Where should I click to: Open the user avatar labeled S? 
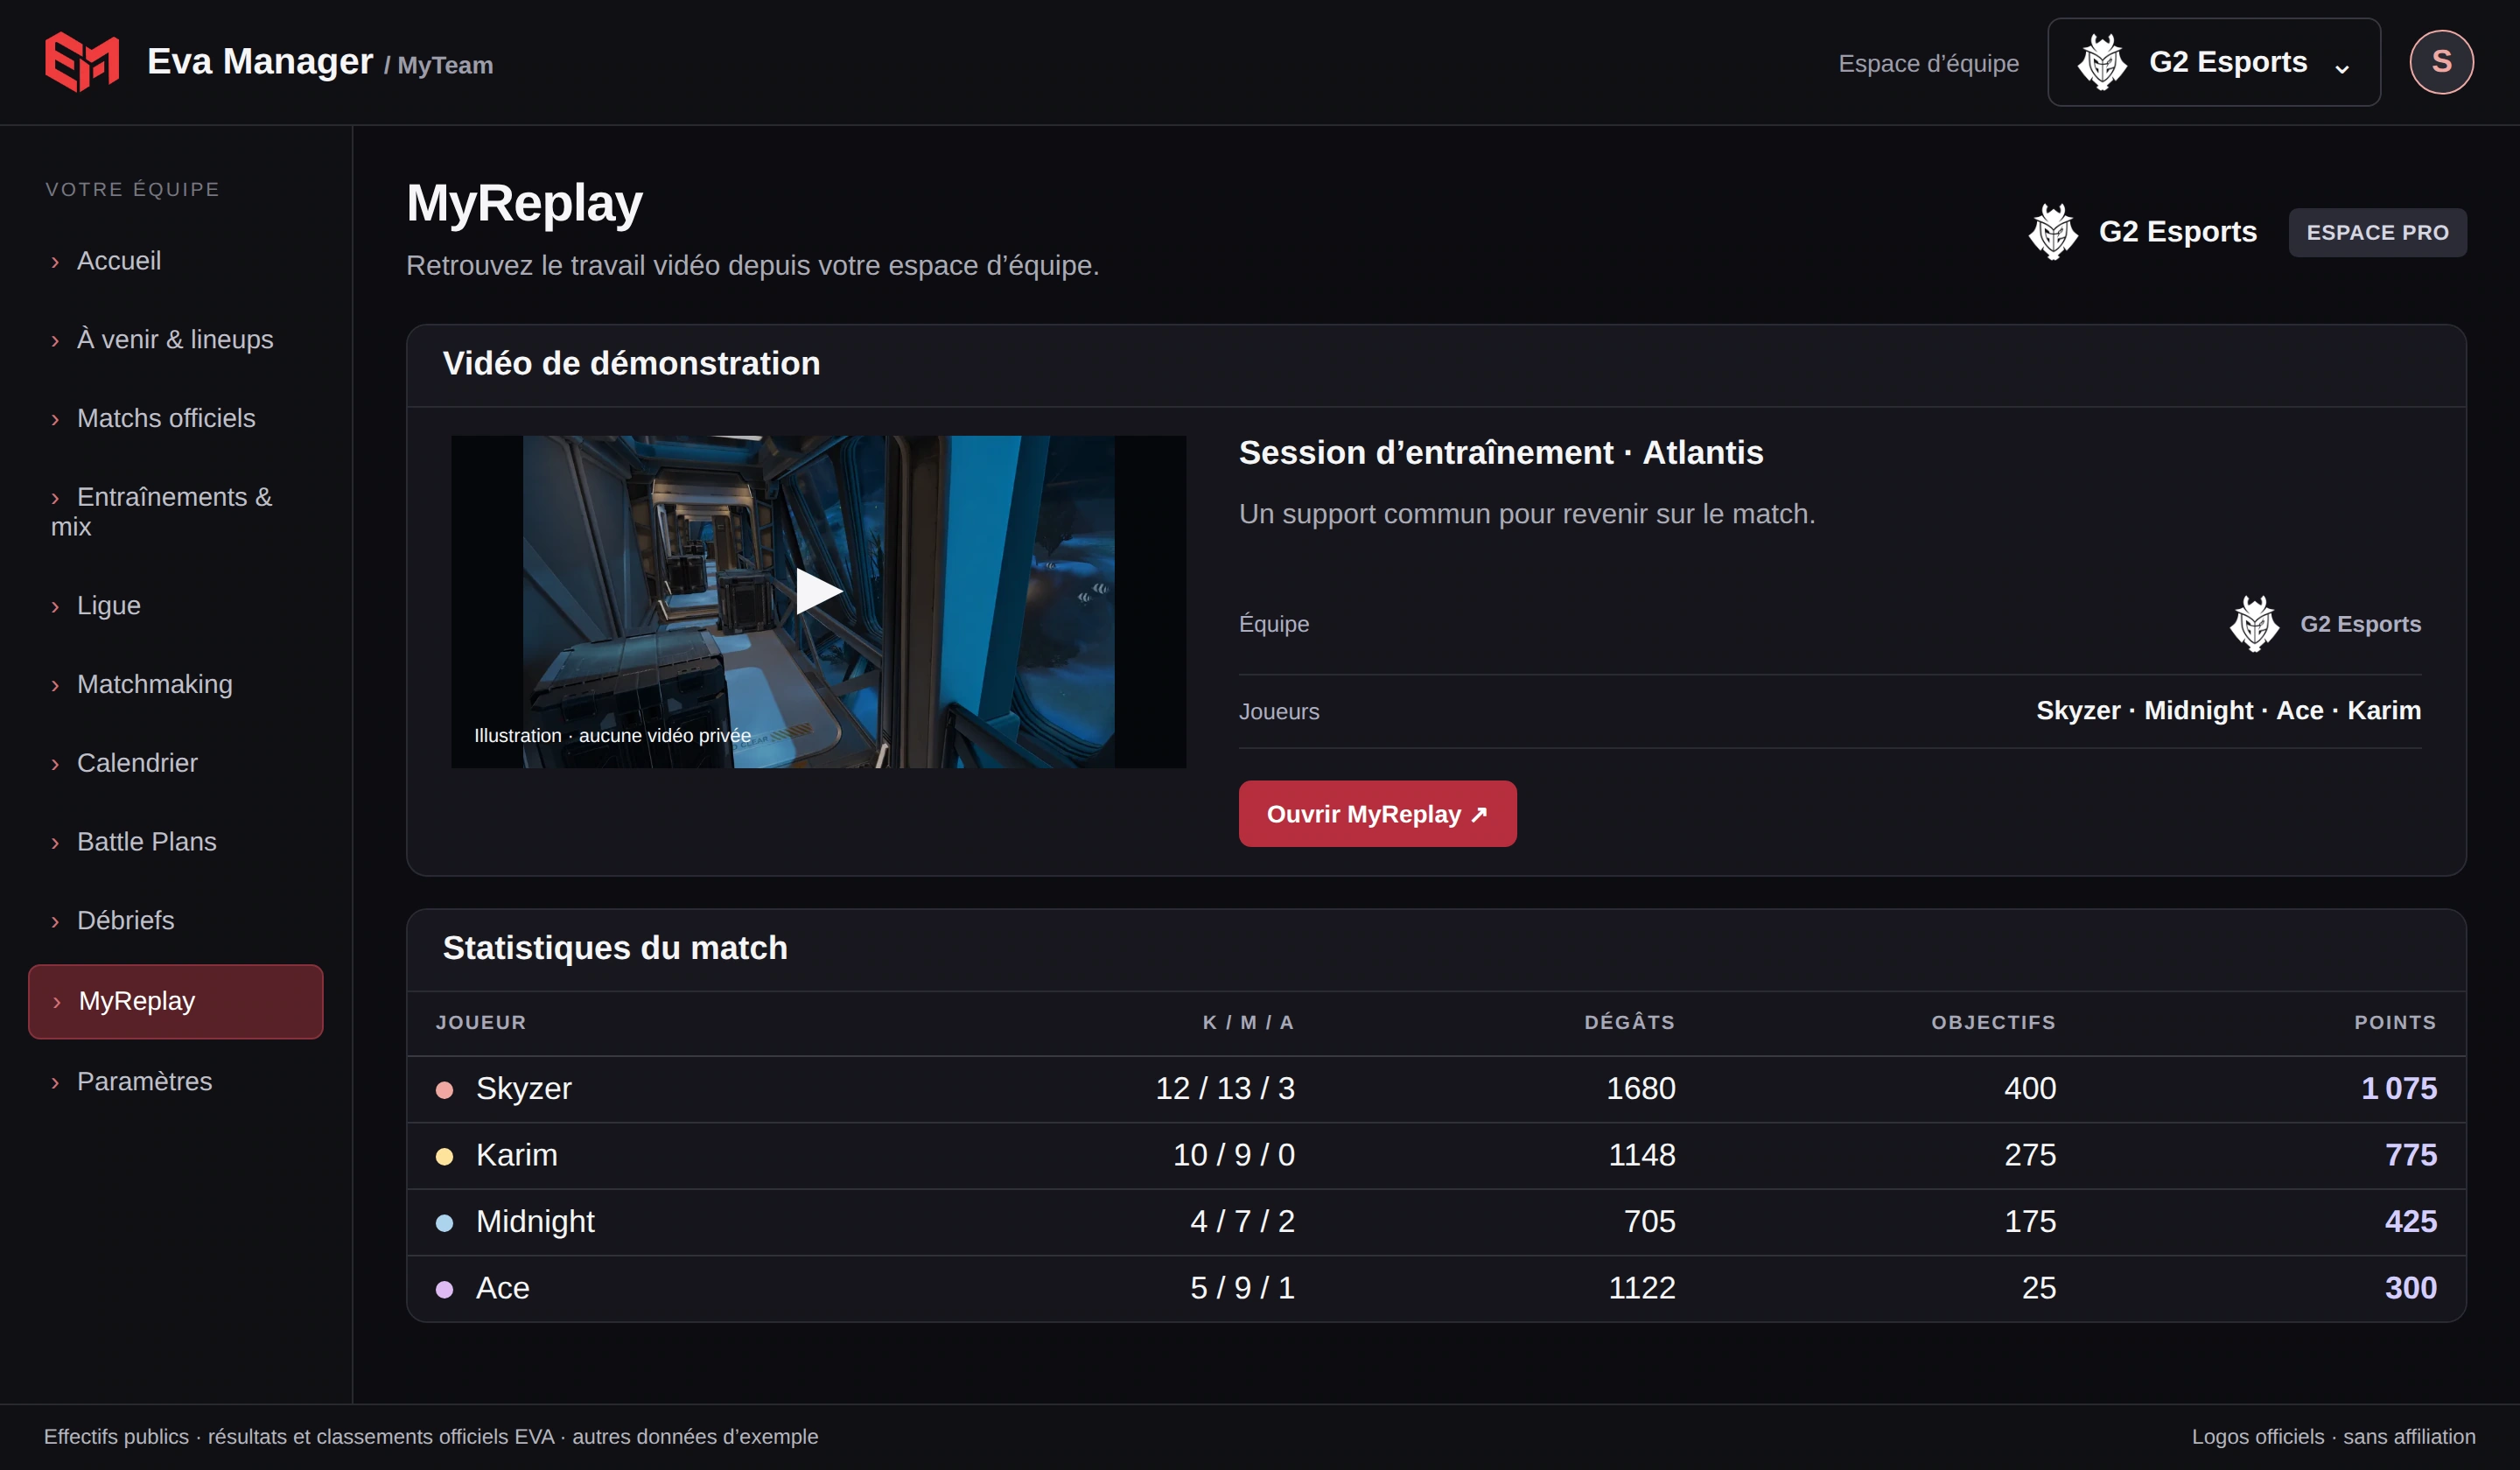2441,62
